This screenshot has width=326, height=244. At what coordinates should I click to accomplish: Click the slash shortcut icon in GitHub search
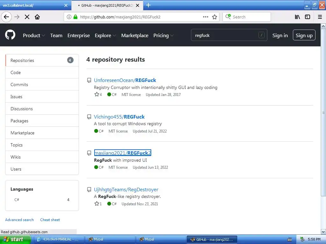pyautogui.click(x=261, y=35)
